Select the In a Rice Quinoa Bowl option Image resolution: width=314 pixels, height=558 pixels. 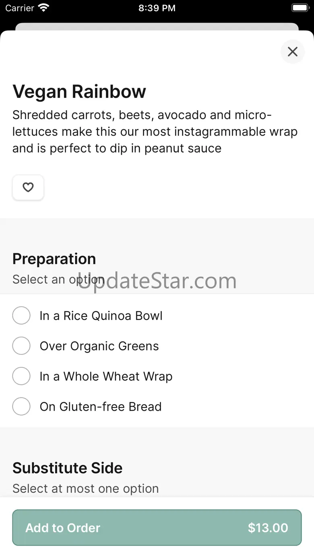(21, 315)
